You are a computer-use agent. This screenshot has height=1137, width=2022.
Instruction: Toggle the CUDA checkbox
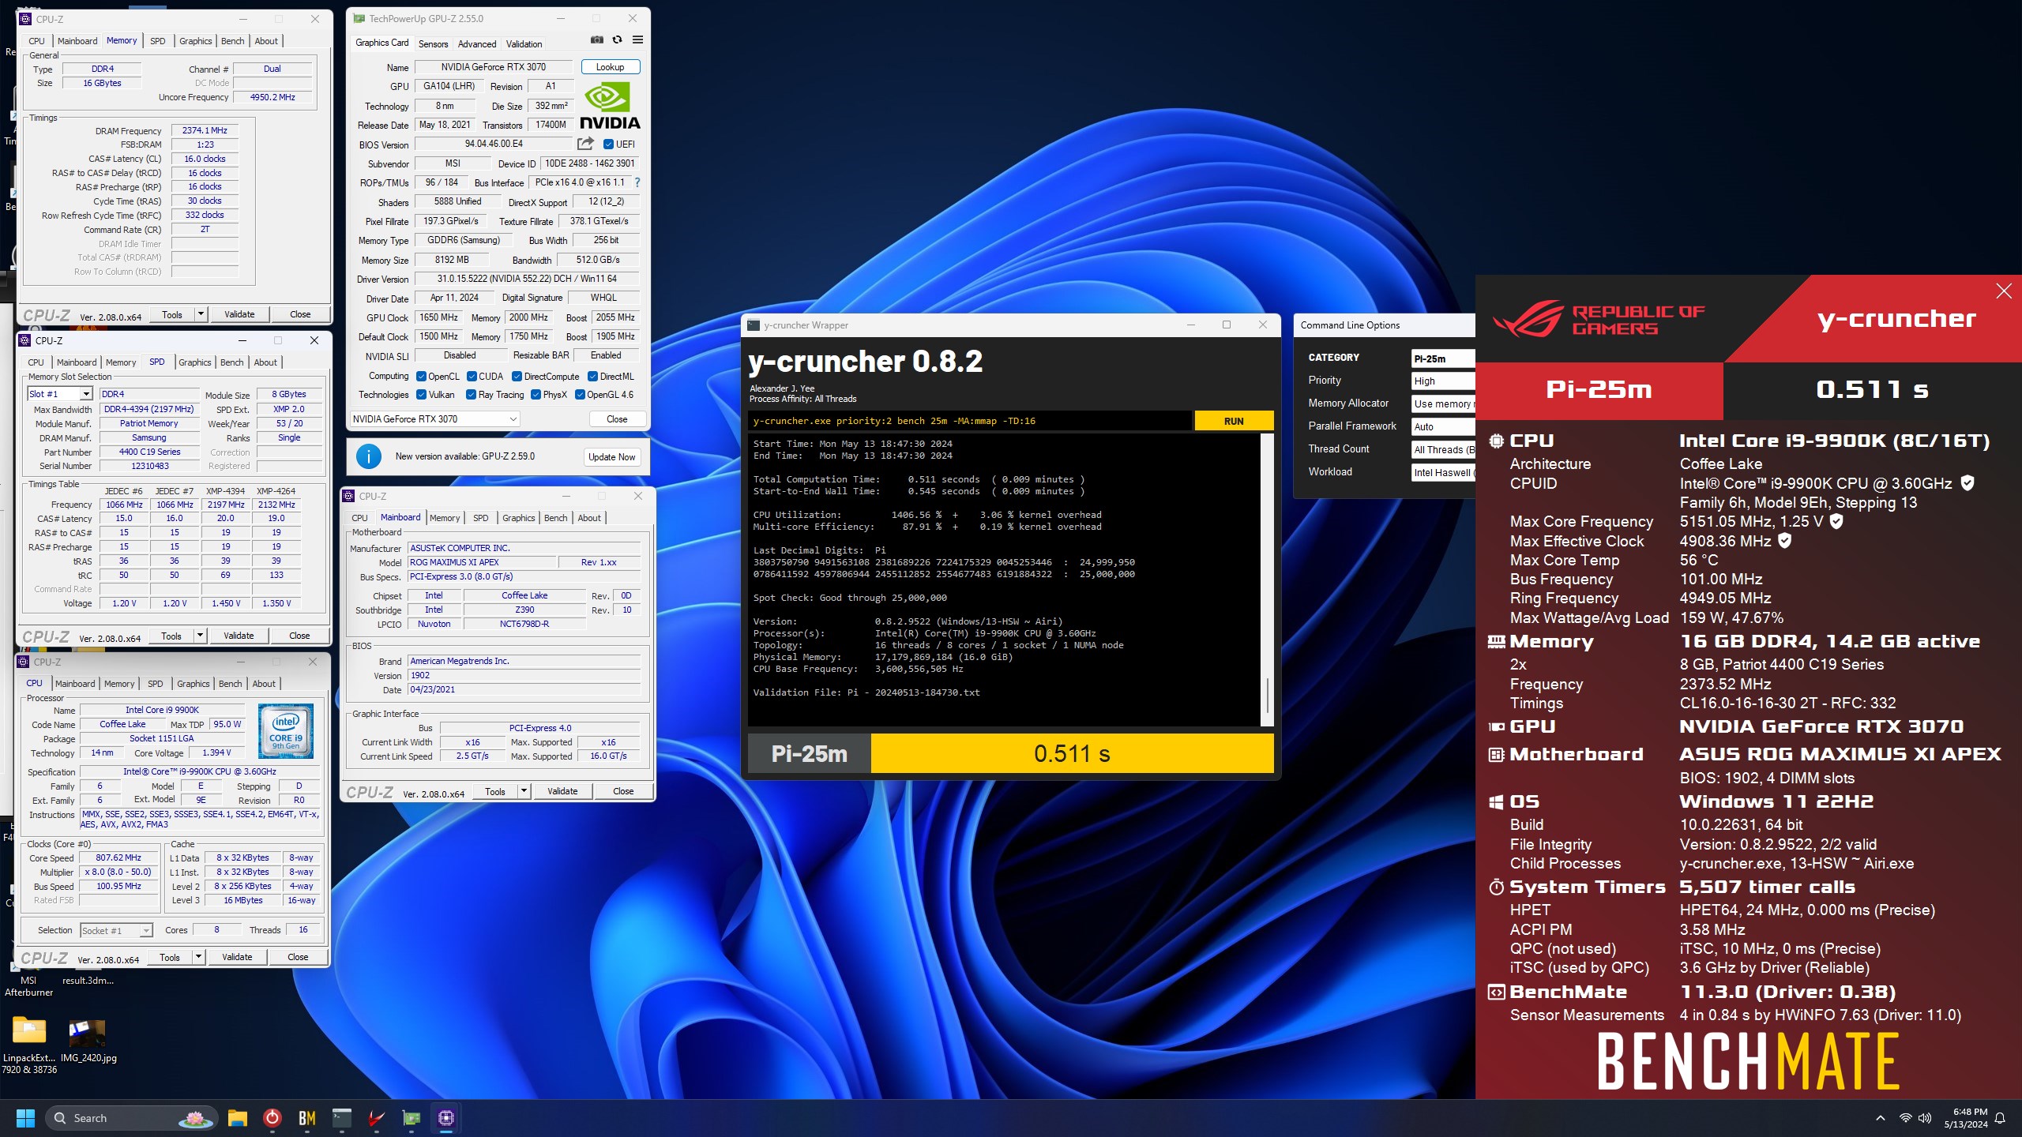[472, 377]
